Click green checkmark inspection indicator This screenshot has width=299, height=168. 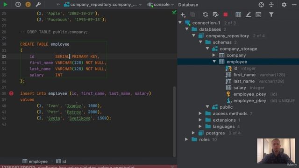pyautogui.click(x=174, y=13)
